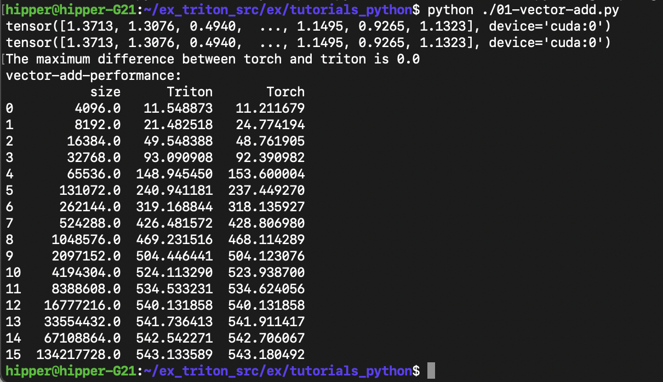Viewport: 663px width, 382px height.
Task: Select Triton value 148.945450
Action: pyautogui.click(x=174, y=174)
